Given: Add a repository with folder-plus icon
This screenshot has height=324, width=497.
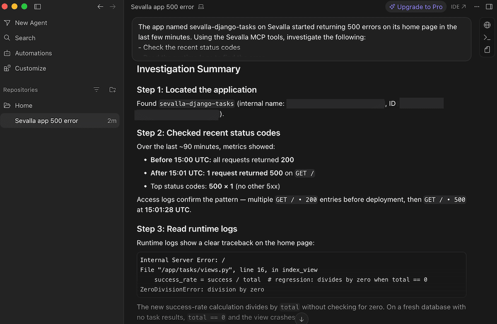Looking at the screenshot, I should pos(113,90).
